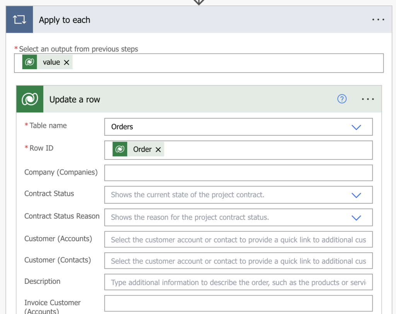Remove the Order token from Row ID
This screenshot has width=396, height=314.
point(158,149)
